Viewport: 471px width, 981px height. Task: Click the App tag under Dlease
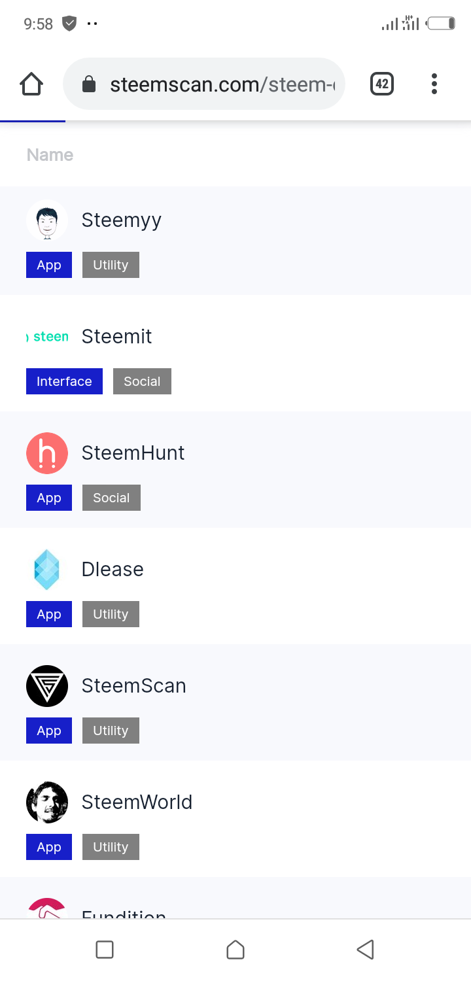pos(49,614)
